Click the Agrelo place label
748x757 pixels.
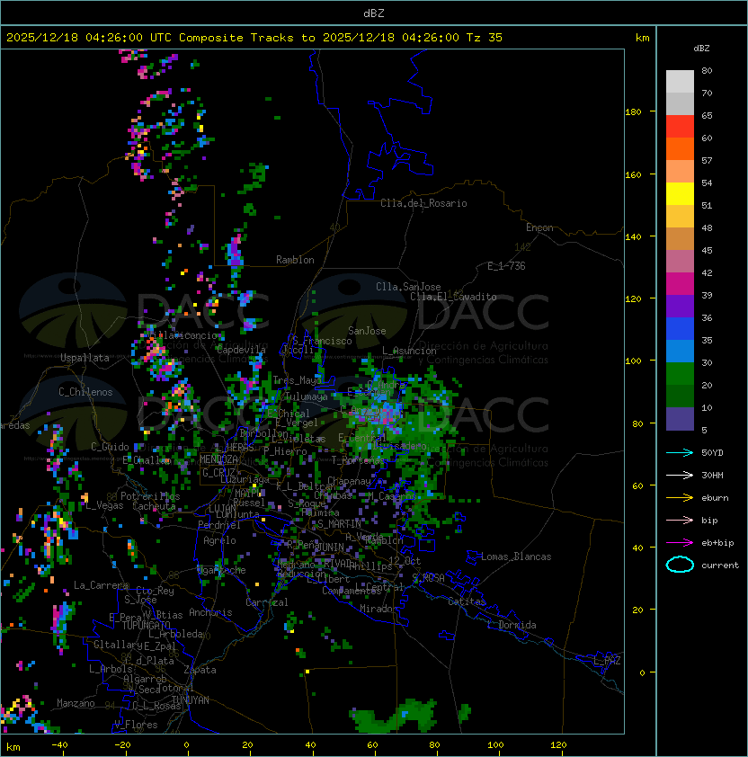click(219, 540)
